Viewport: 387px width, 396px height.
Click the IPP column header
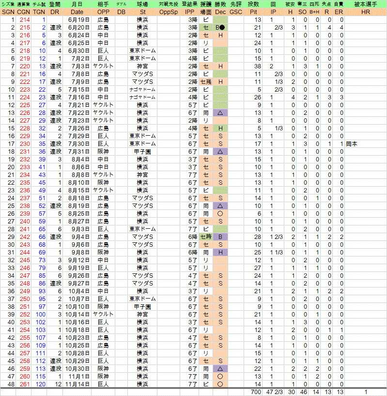coord(189,12)
